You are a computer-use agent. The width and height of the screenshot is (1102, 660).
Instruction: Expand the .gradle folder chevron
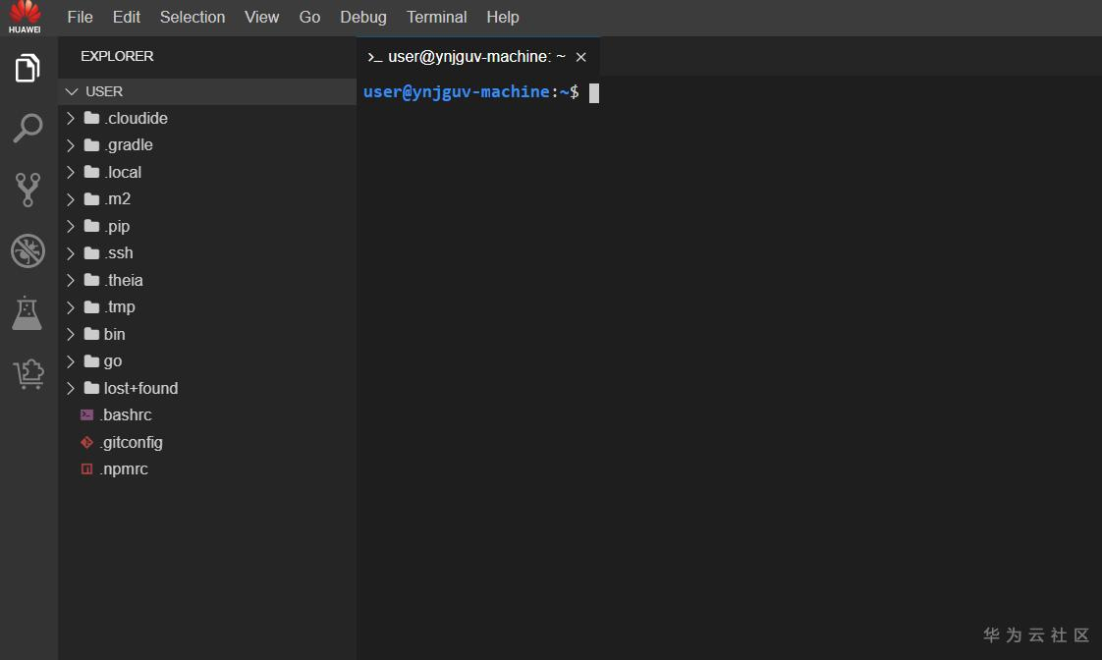tap(71, 144)
